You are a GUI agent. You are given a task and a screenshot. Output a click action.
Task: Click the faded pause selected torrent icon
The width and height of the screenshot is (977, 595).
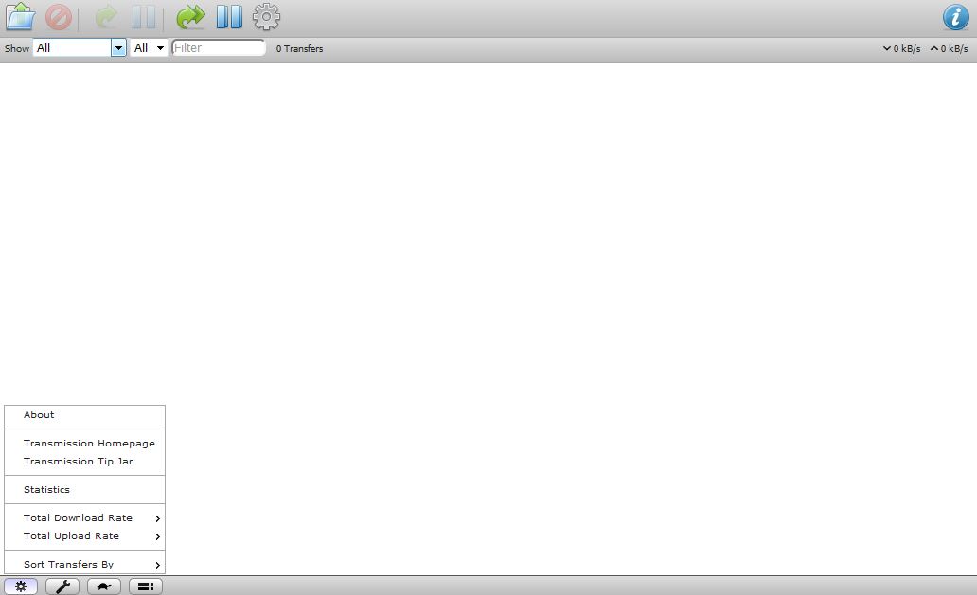(x=144, y=17)
